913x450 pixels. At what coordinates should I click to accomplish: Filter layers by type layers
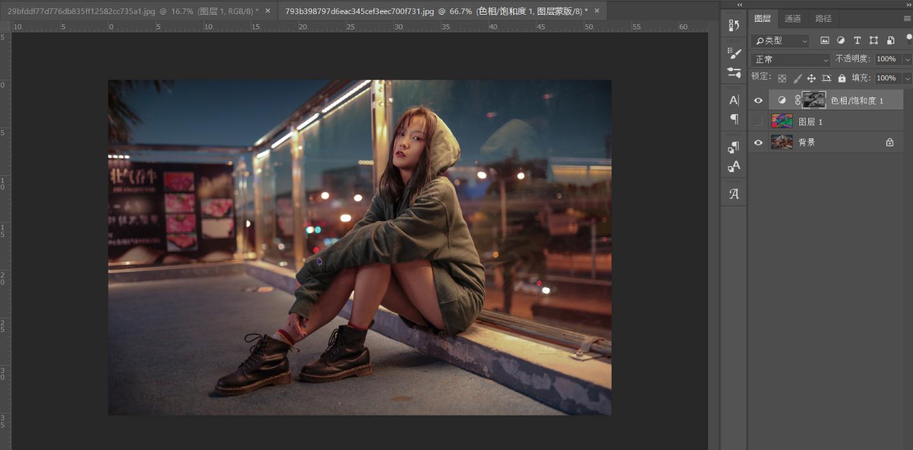(x=858, y=40)
